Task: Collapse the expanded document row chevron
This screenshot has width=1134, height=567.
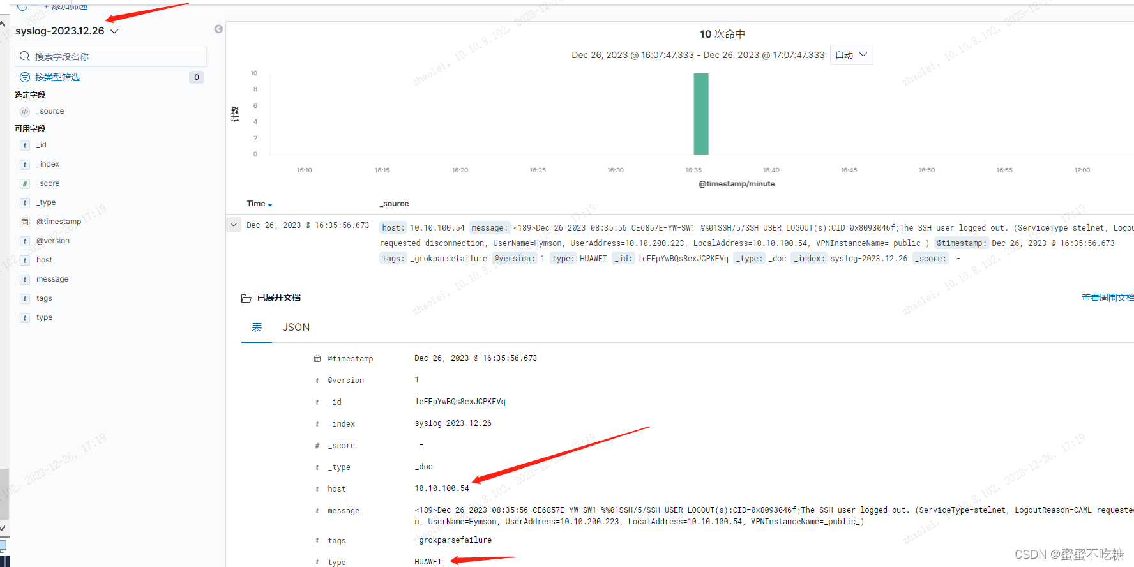Action: pyautogui.click(x=234, y=225)
